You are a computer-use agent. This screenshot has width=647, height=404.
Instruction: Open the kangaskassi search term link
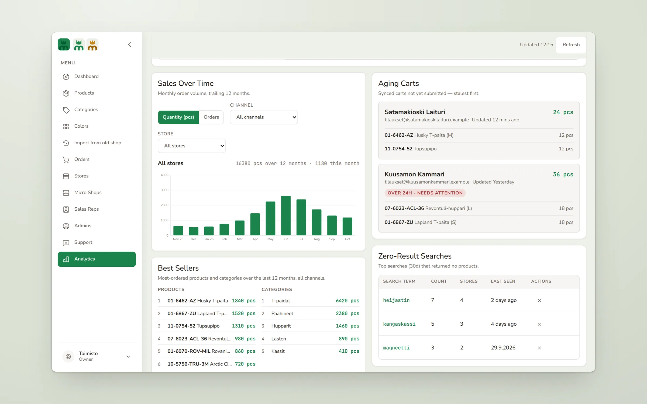(399, 324)
